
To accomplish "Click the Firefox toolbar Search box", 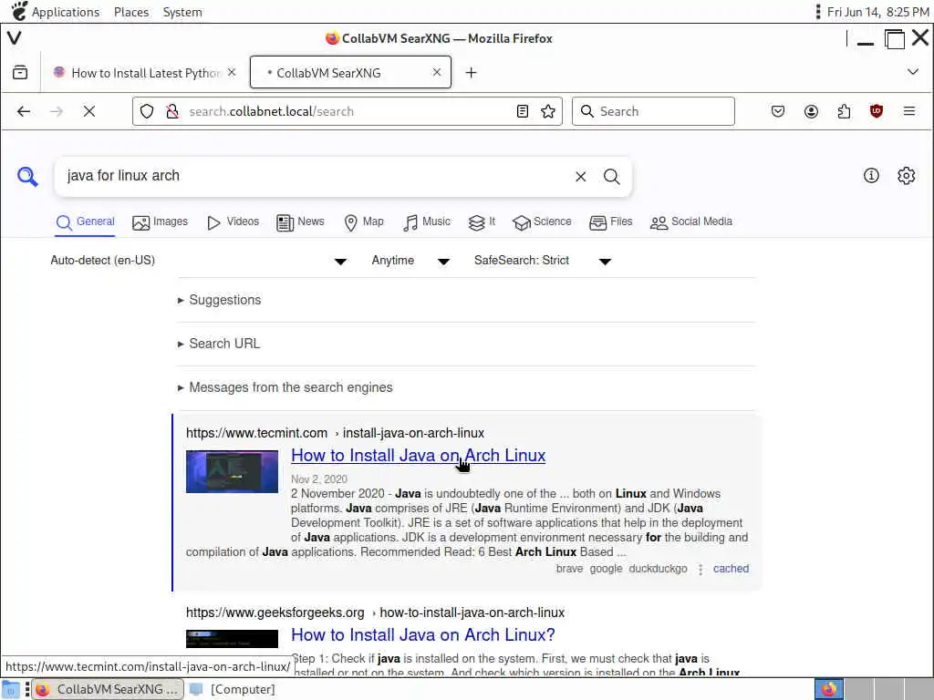I will coord(653,111).
